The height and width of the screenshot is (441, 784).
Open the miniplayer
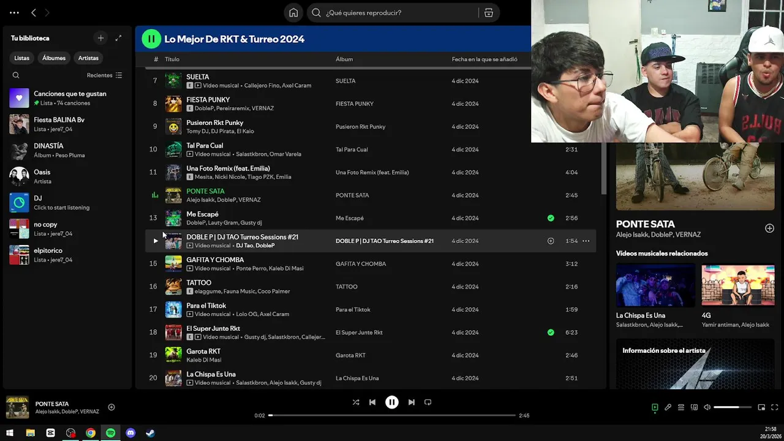click(761, 407)
